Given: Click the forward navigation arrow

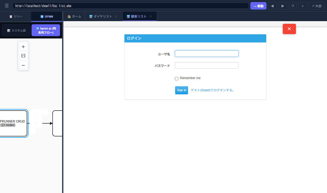Looking at the screenshot, I should tap(283, 6).
